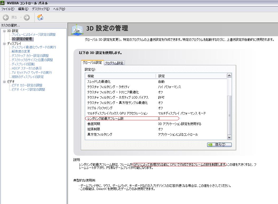Select テクスチャ フィルタリング - クオリティ row

(x=156, y=87)
